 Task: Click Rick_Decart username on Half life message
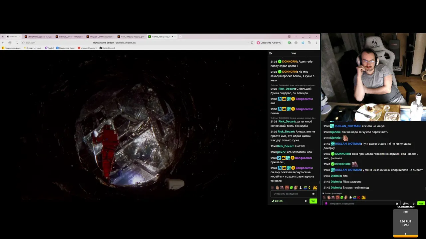tap(285, 146)
